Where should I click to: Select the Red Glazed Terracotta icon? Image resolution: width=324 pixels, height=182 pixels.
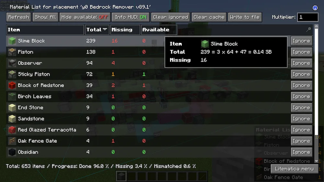pyautogui.click(x=12, y=130)
